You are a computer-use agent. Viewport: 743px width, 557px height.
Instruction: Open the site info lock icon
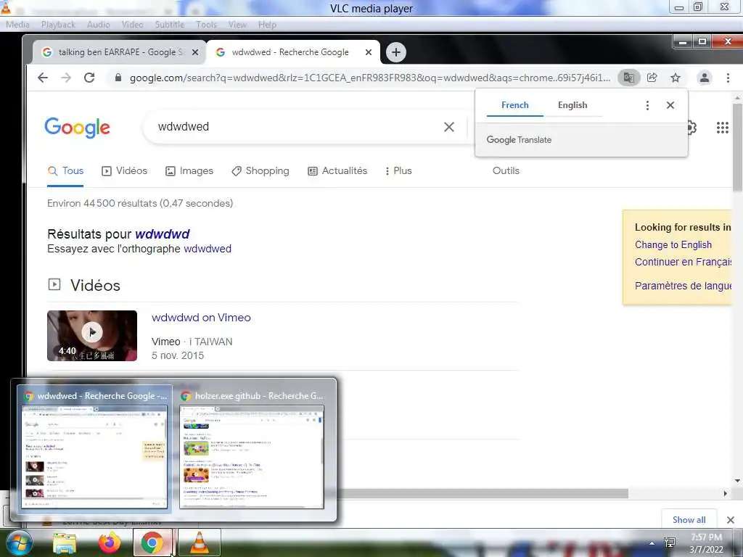tap(118, 78)
